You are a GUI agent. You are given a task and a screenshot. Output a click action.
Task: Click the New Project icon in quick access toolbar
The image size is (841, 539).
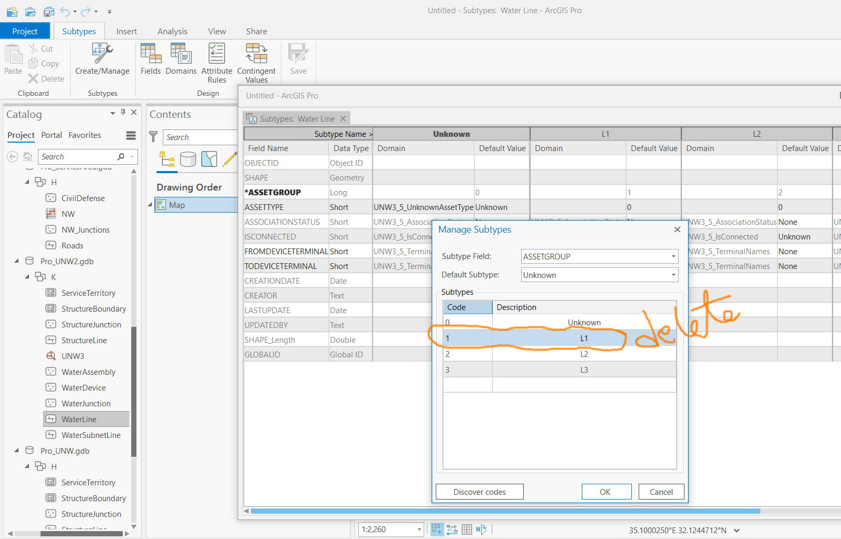pos(12,11)
